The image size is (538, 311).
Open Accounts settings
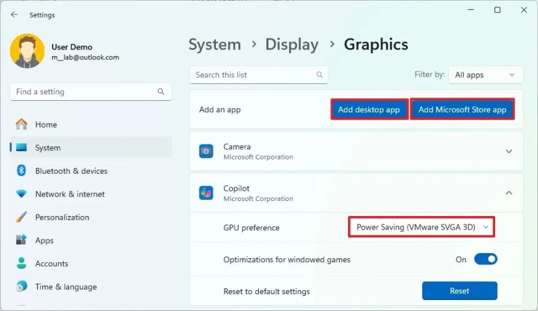[x=91, y=264]
